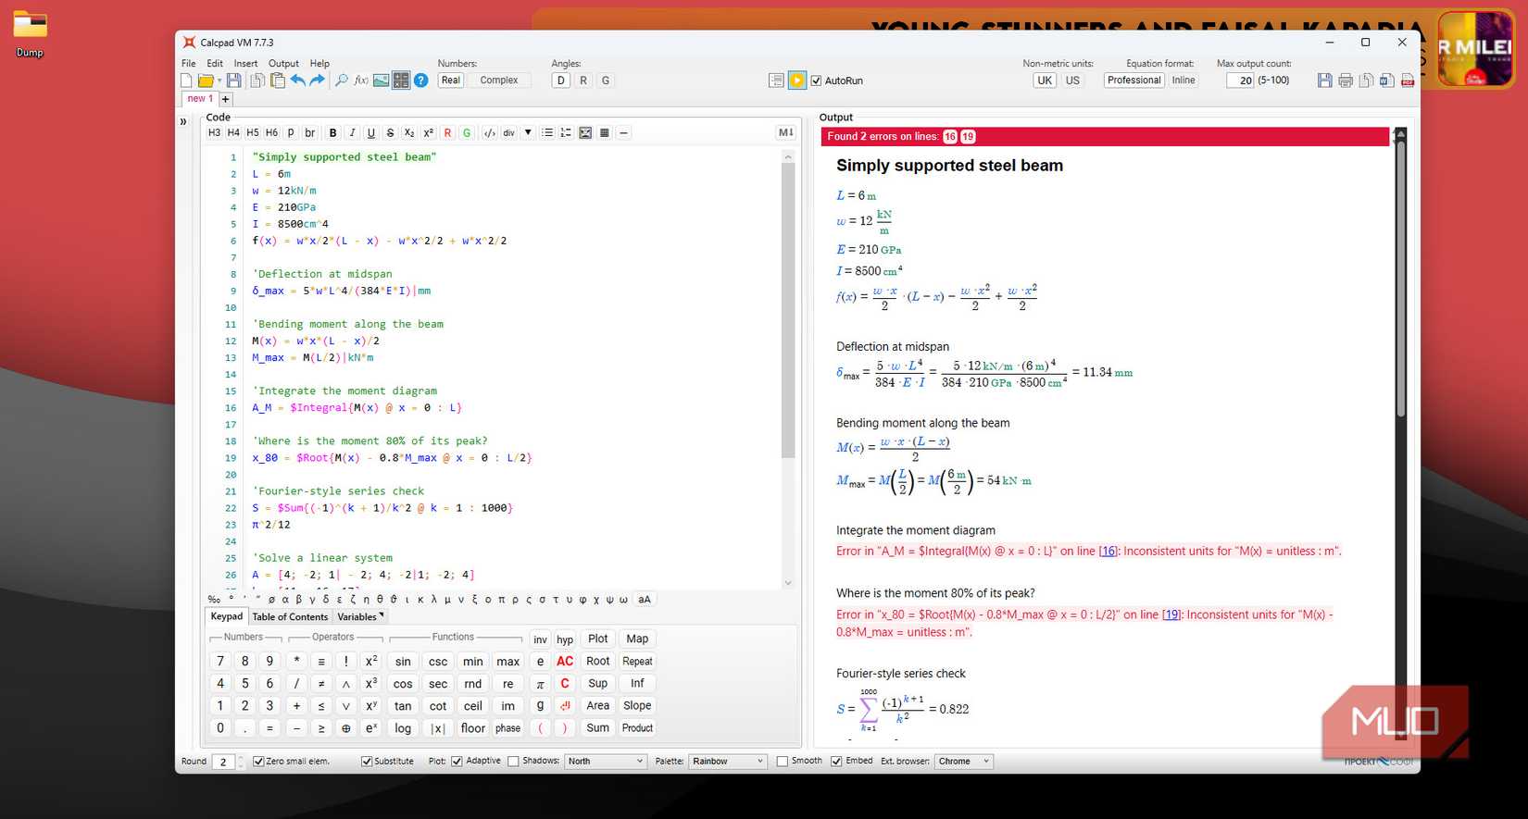
Task: Open the Palette dropdown showing Rainbow
Action: pos(728,762)
